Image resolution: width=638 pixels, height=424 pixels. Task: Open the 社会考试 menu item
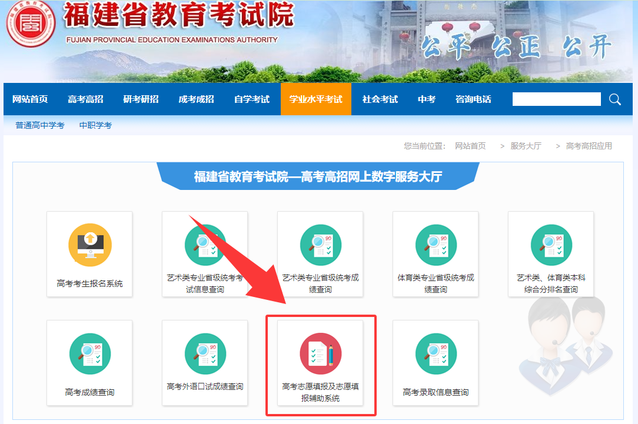click(x=380, y=99)
